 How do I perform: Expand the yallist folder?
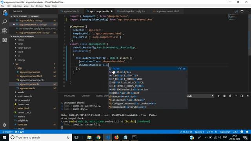20,40
